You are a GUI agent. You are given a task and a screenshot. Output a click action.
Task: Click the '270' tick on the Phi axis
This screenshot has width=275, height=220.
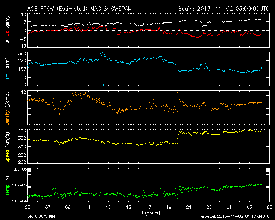click(22, 61)
